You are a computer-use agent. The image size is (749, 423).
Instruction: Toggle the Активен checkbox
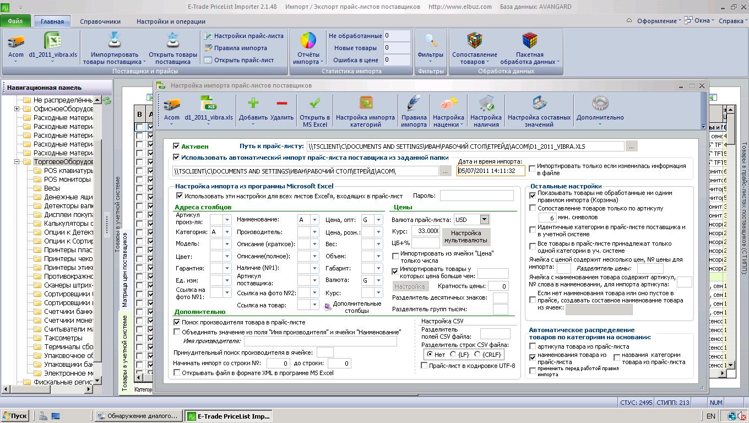click(x=176, y=146)
